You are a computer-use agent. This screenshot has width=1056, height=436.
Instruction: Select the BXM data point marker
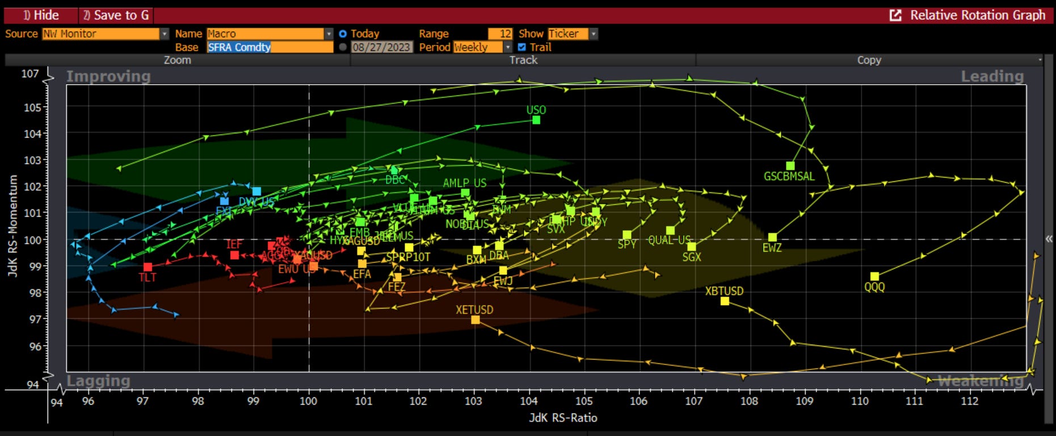click(x=477, y=250)
